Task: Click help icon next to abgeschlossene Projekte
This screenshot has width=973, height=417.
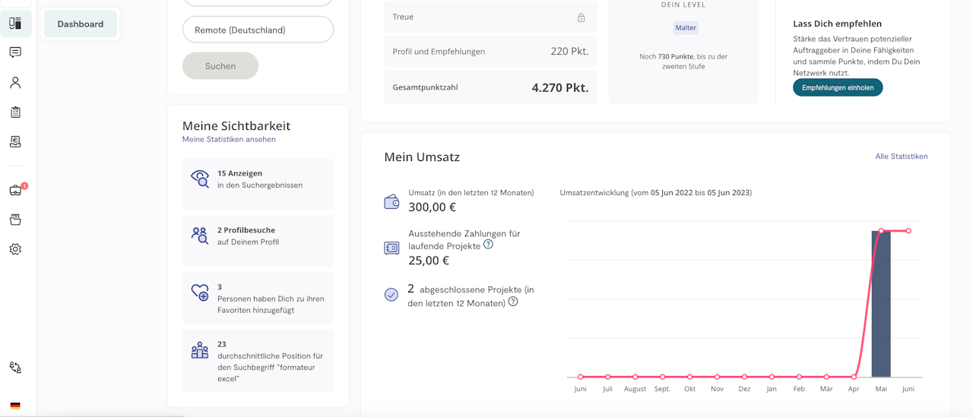Action: click(x=513, y=302)
